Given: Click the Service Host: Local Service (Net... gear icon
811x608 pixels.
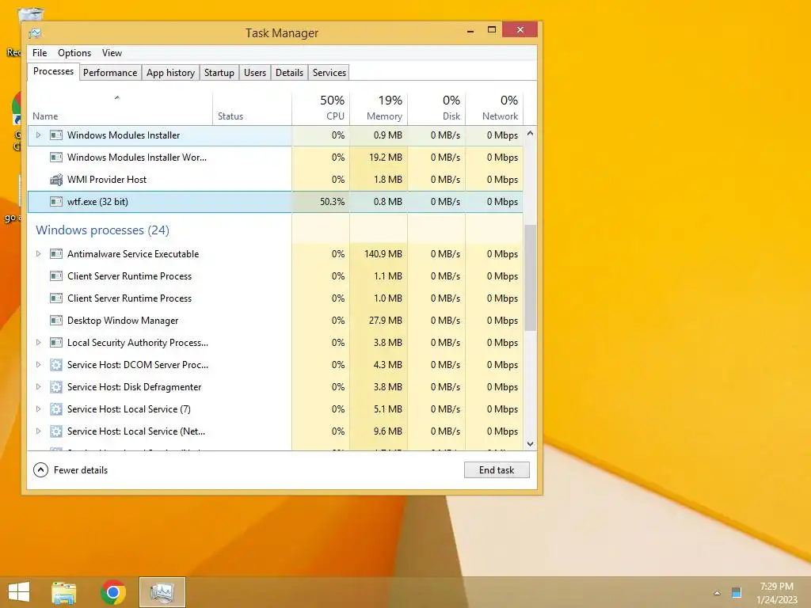Looking at the screenshot, I should [56, 431].
